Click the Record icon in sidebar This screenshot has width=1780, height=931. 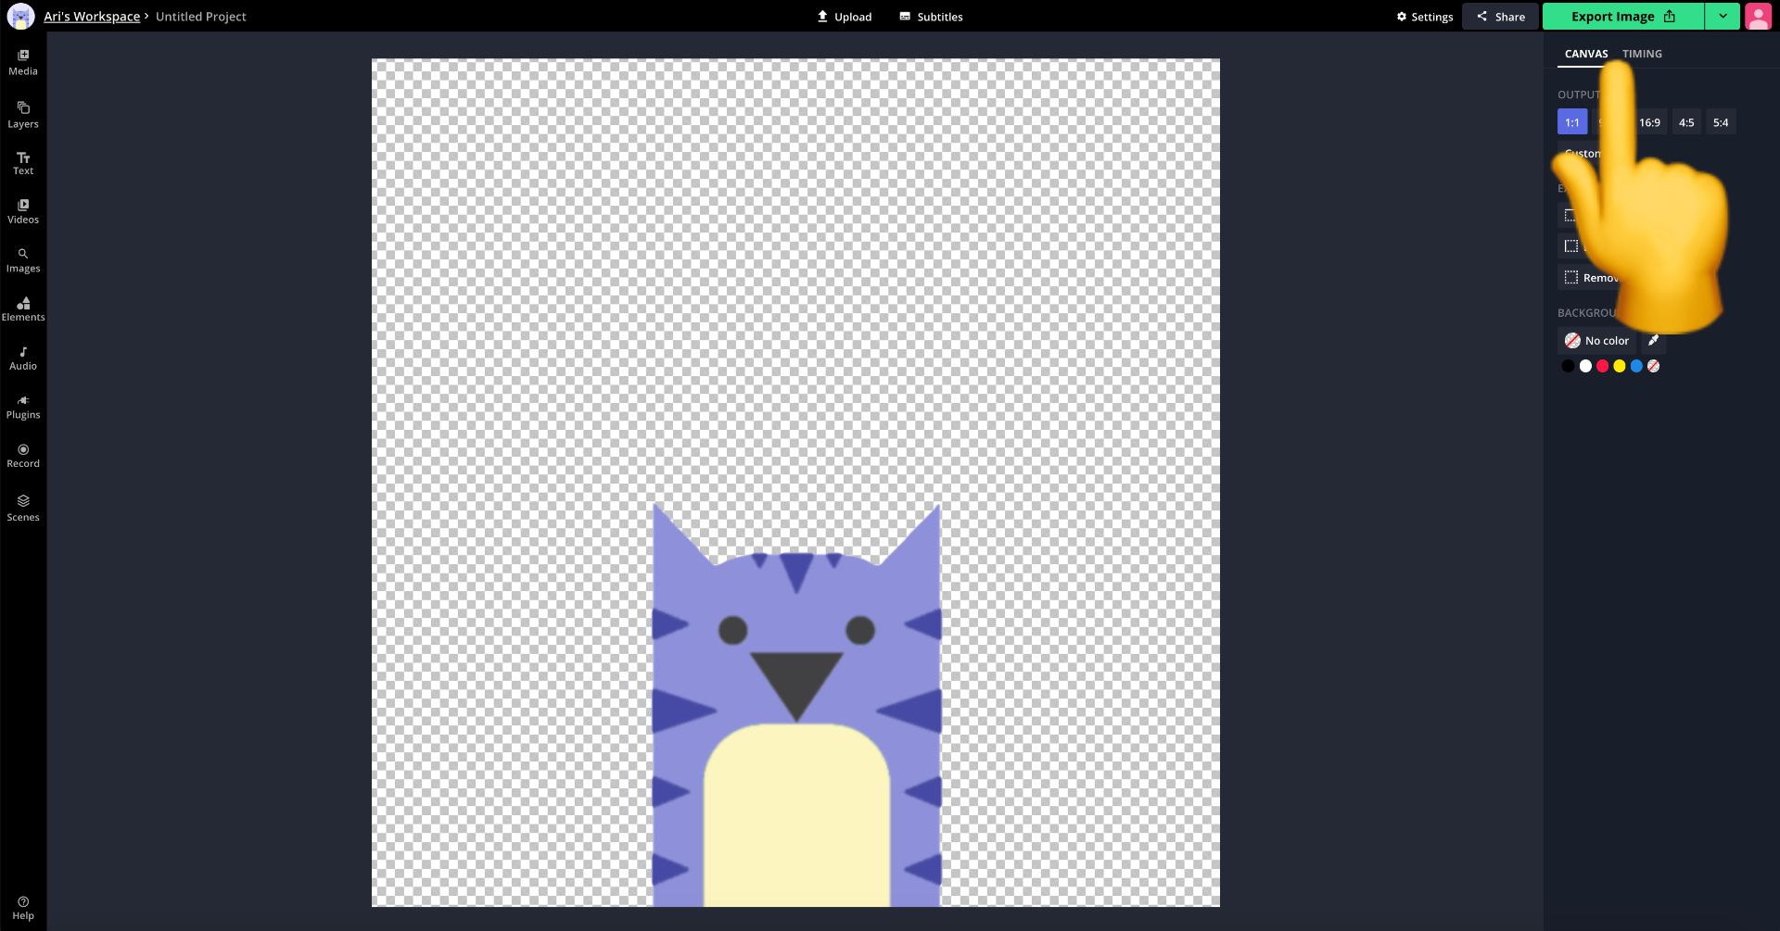click(23, 455)
